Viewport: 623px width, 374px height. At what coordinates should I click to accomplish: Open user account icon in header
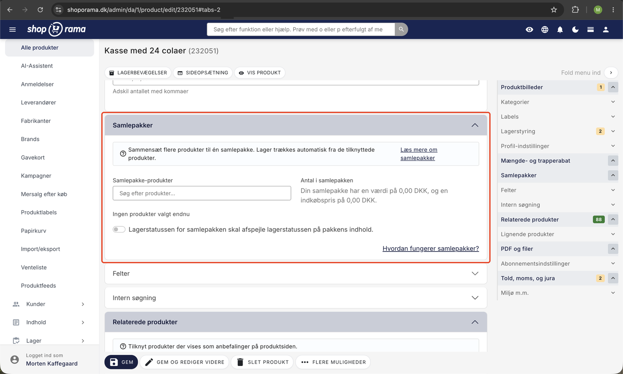click(606, 29)
